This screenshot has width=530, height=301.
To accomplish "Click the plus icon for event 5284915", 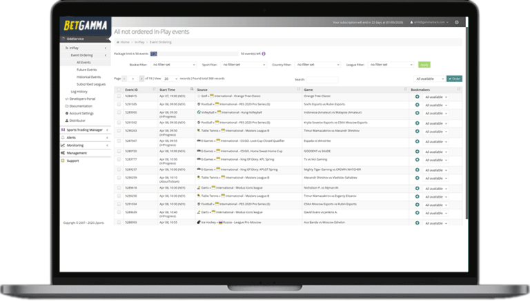I will (417, 96).
